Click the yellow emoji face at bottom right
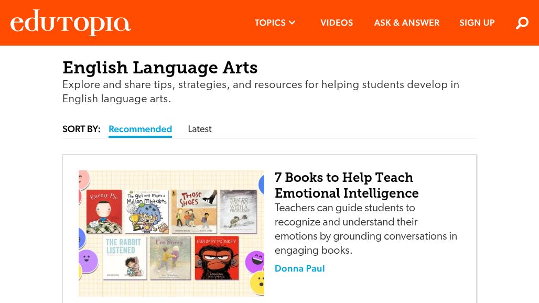Viewport: 539px width, 303px height. click(258, 284)
